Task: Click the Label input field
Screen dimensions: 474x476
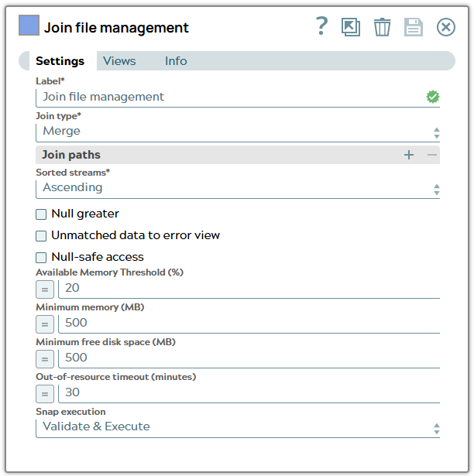Action: (238, 98)
